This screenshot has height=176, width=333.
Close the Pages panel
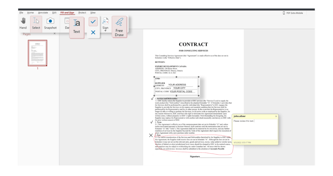(x=54, y=34)
